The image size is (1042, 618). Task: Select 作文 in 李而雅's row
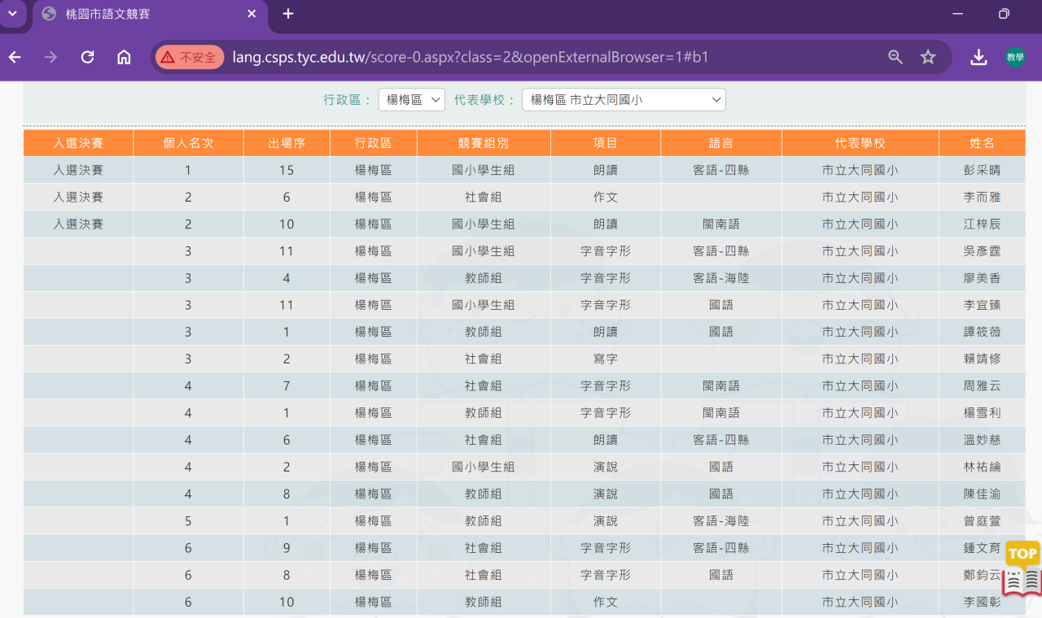click(606, 198)
